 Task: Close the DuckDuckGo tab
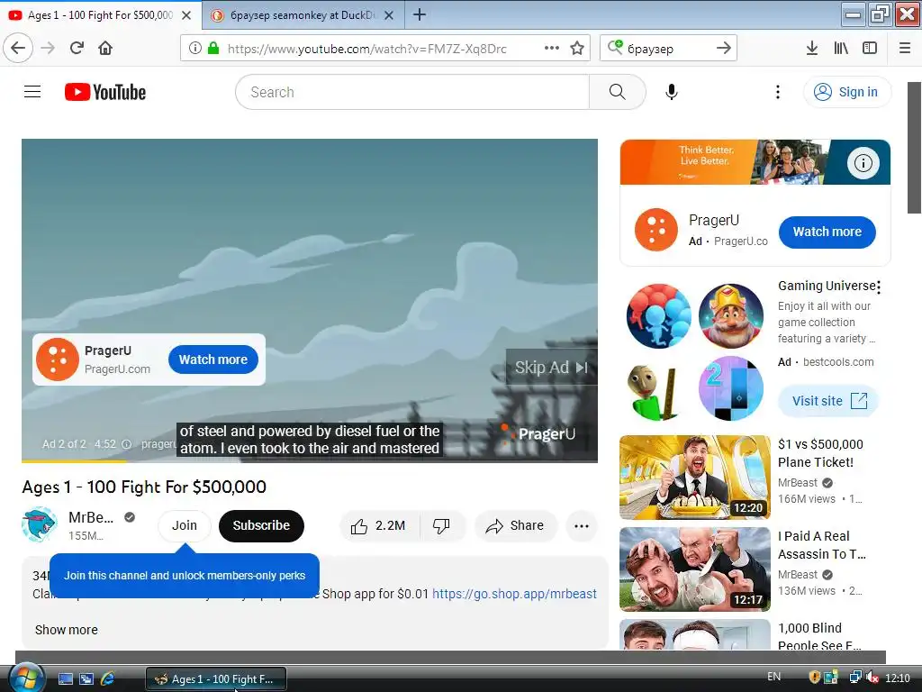pyautogui.click(x=389, y=15)
